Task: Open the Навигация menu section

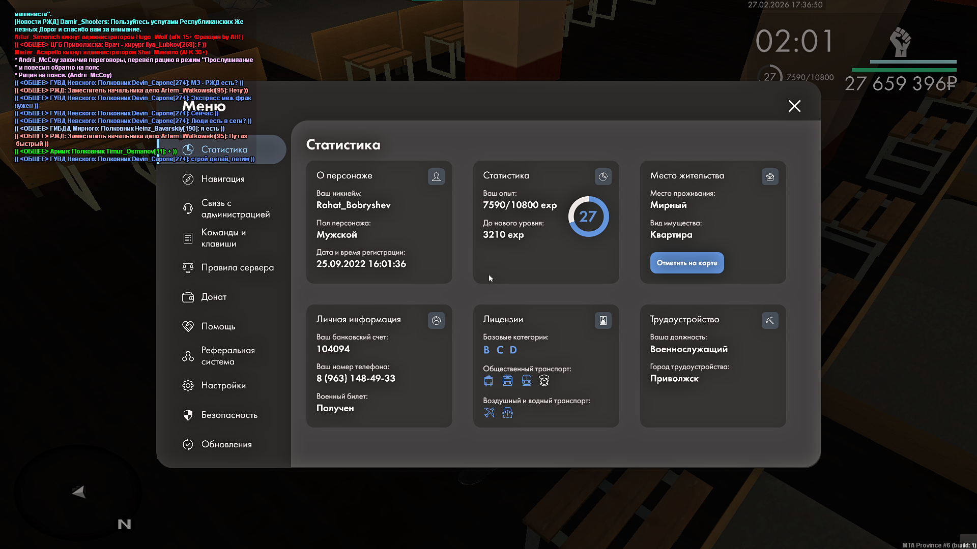Action: click(222, 179)
